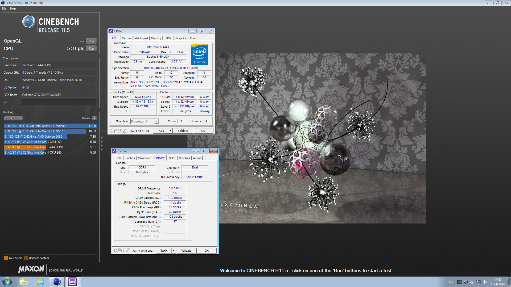
Task: Switch to SPD tab in bottom CPU-Z
Action: [172, 158]
